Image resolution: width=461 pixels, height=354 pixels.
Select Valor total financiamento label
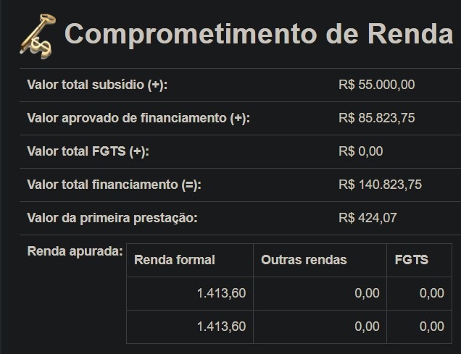point(114,185)
